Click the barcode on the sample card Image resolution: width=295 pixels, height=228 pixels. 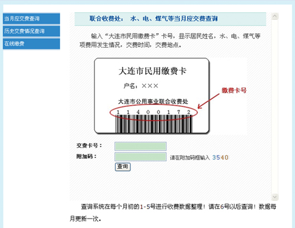coord(153,123)
